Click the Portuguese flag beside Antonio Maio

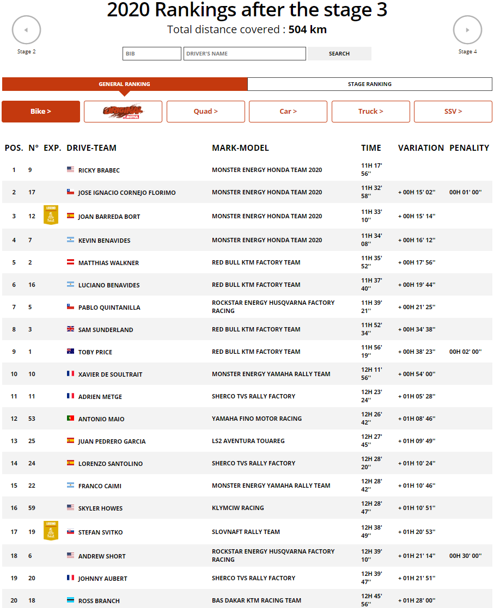coord(70,419)
